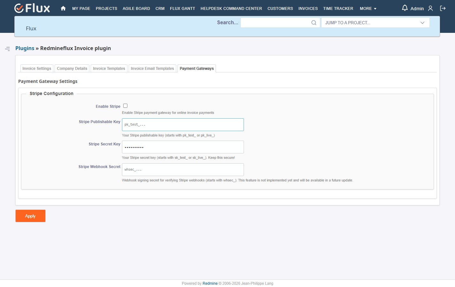Image resolution: width=455 pixels, height=287 pixels.
Task: Click 'Enable Stripe payment gateway' hint text
Action: 168,113
